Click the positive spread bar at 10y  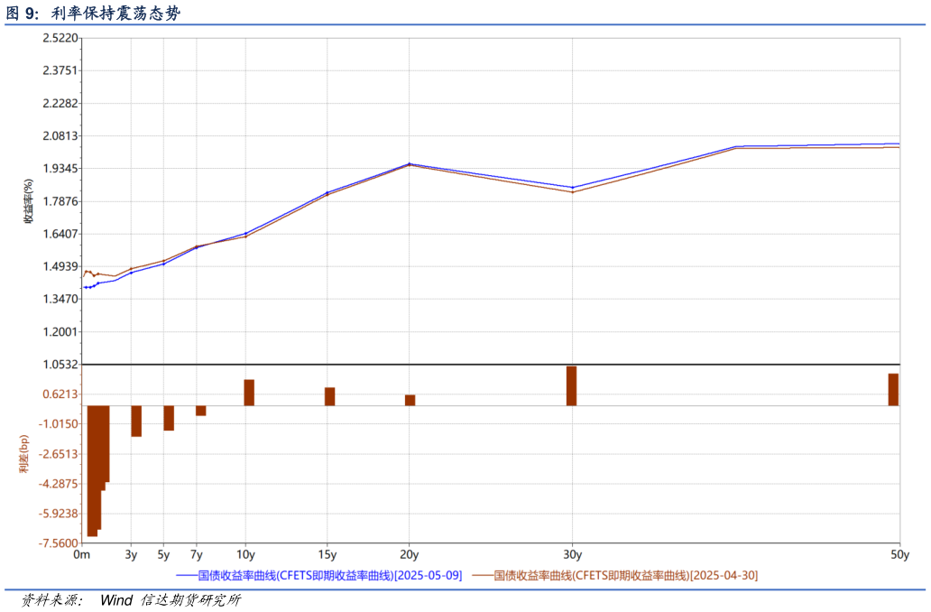(249, 393)
